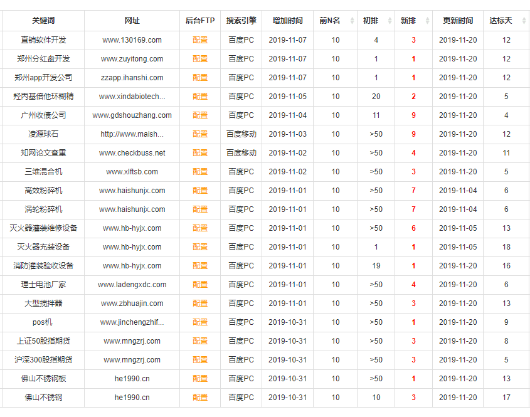Screen dimensions: 530x417
Task: Select keyword 羟丙基倍他环糊精
Action: point(43,97)
